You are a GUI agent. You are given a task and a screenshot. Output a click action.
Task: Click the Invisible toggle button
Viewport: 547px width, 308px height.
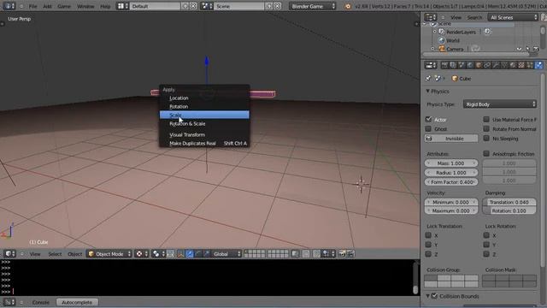pos(451,139)
